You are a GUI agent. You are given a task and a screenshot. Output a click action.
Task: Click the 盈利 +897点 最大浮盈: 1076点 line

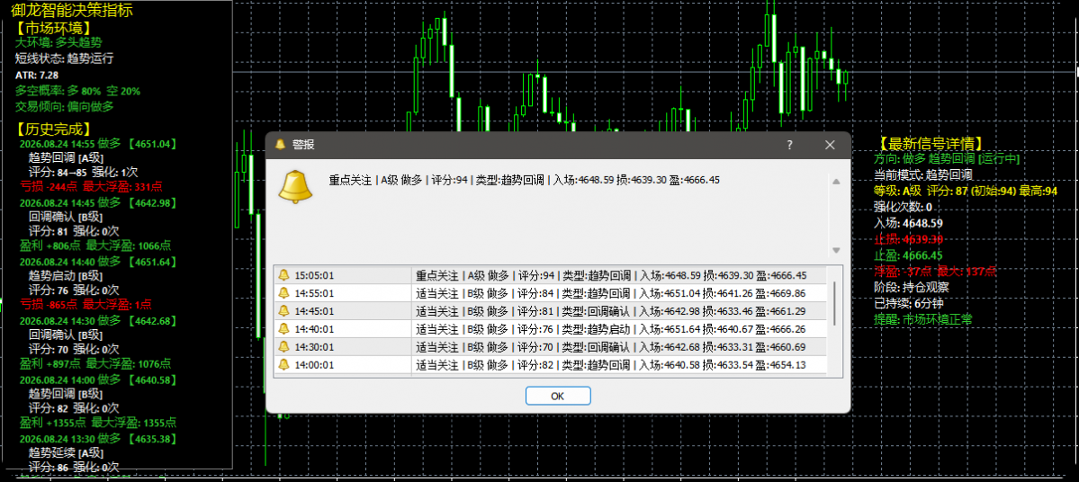click(x=95, y=363)
